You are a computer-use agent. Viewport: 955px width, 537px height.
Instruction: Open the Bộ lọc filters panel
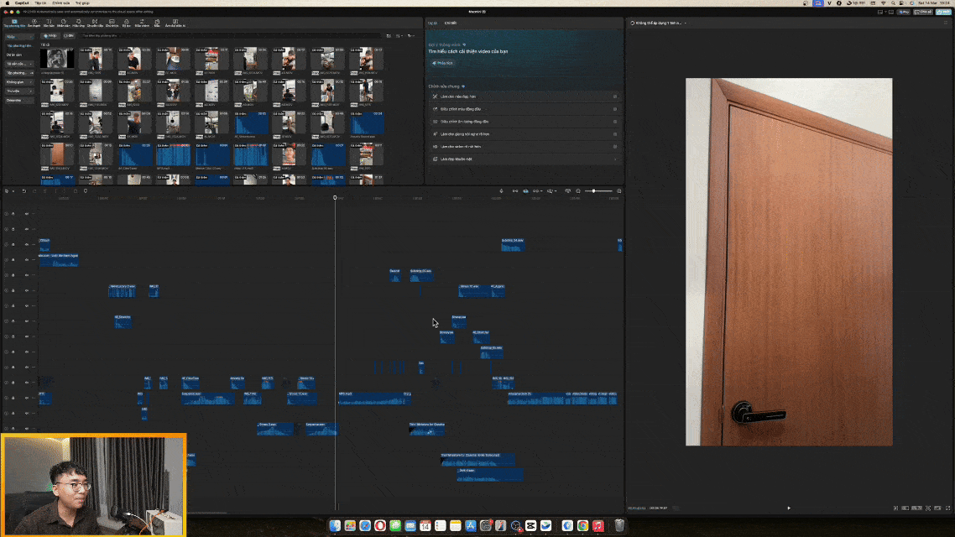coord(126,24)
